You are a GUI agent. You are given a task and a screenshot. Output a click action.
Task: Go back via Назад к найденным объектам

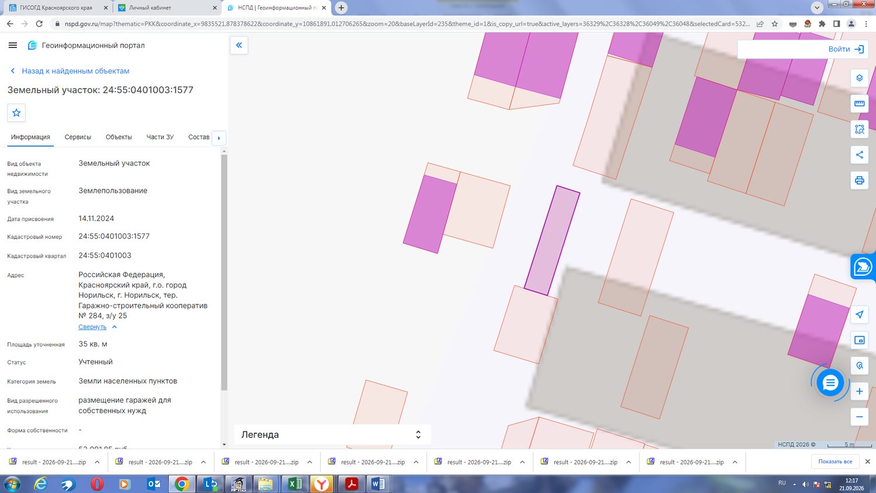pos(69,71)
